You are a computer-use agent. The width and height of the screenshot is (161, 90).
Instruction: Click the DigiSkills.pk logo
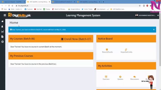[19, 15]
